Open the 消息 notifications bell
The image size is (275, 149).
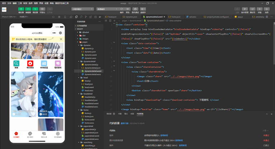click(x=267, y=9)
